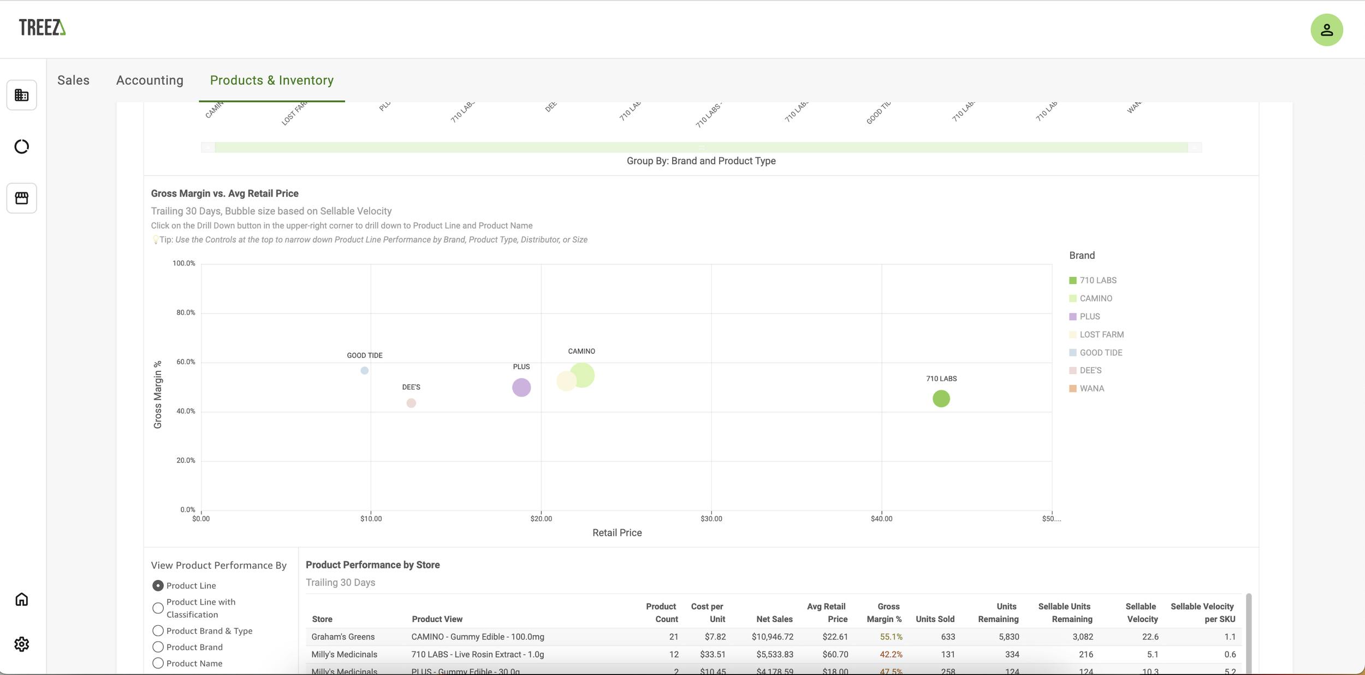Click the Products & Inventory tab
Screen dimensions: 1365x675
(x=271, y=80)
